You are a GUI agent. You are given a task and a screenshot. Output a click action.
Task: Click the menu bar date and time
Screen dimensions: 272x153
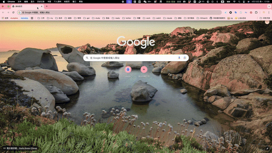point(260,2)
